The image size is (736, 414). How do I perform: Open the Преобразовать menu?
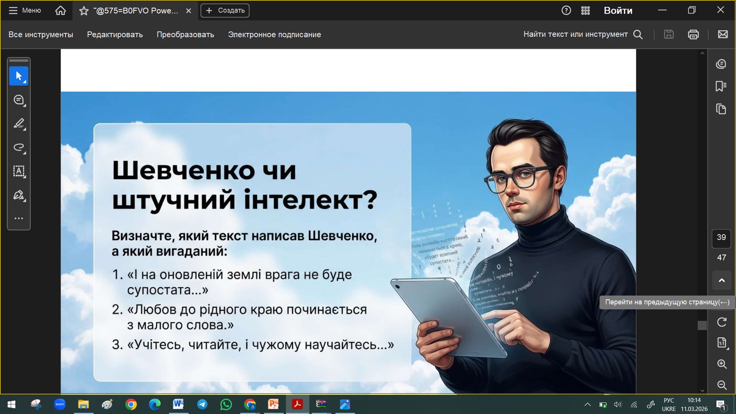185,34
